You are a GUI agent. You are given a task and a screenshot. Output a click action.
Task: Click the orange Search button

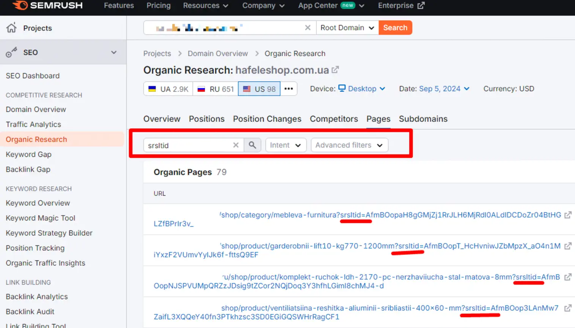pyautogui.click(x=395, y=28)
